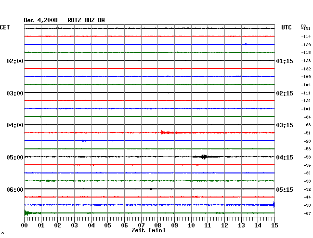Click the DC offset value "-28"
The height and width of the screenshot is (238, 313).
click(x=307, y=141)
